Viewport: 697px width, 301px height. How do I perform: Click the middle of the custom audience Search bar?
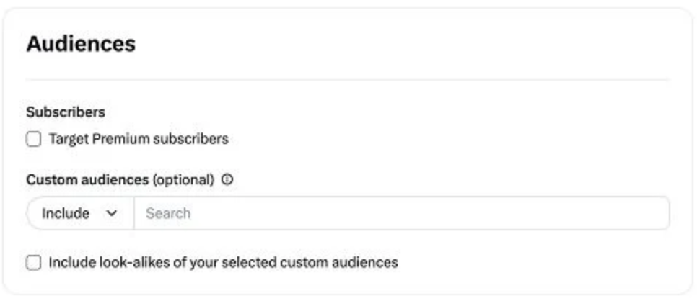[402, 213]
